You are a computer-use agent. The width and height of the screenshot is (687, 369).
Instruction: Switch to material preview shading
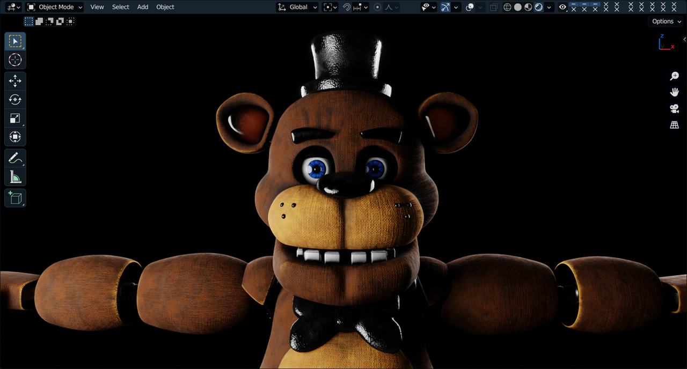528,7
